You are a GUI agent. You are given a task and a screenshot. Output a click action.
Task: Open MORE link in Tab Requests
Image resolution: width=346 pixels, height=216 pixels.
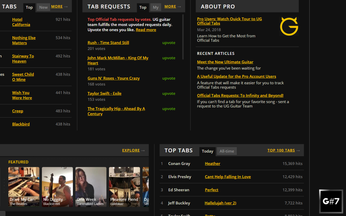tap(170, 6)
